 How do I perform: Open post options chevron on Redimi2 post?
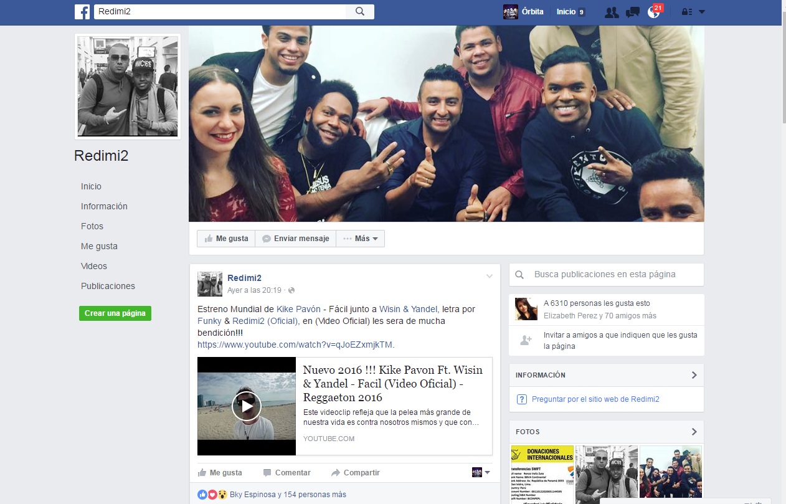(490, 276)
